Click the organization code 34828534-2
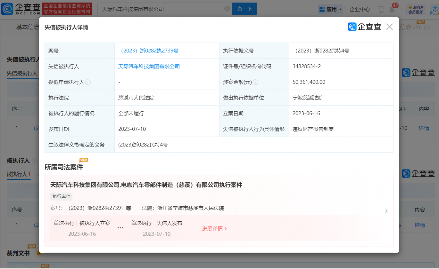 (x=307, y=66)
